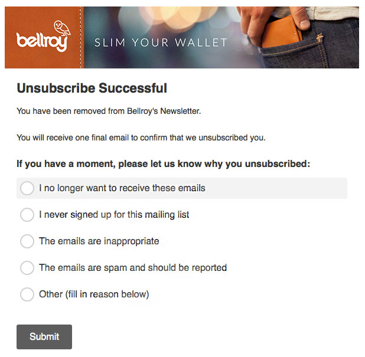Image resolution: width=365 pixels, height=357 pixels.
Task: Click the "The emails are inappropriate" label text
Action: pos(99,241)
